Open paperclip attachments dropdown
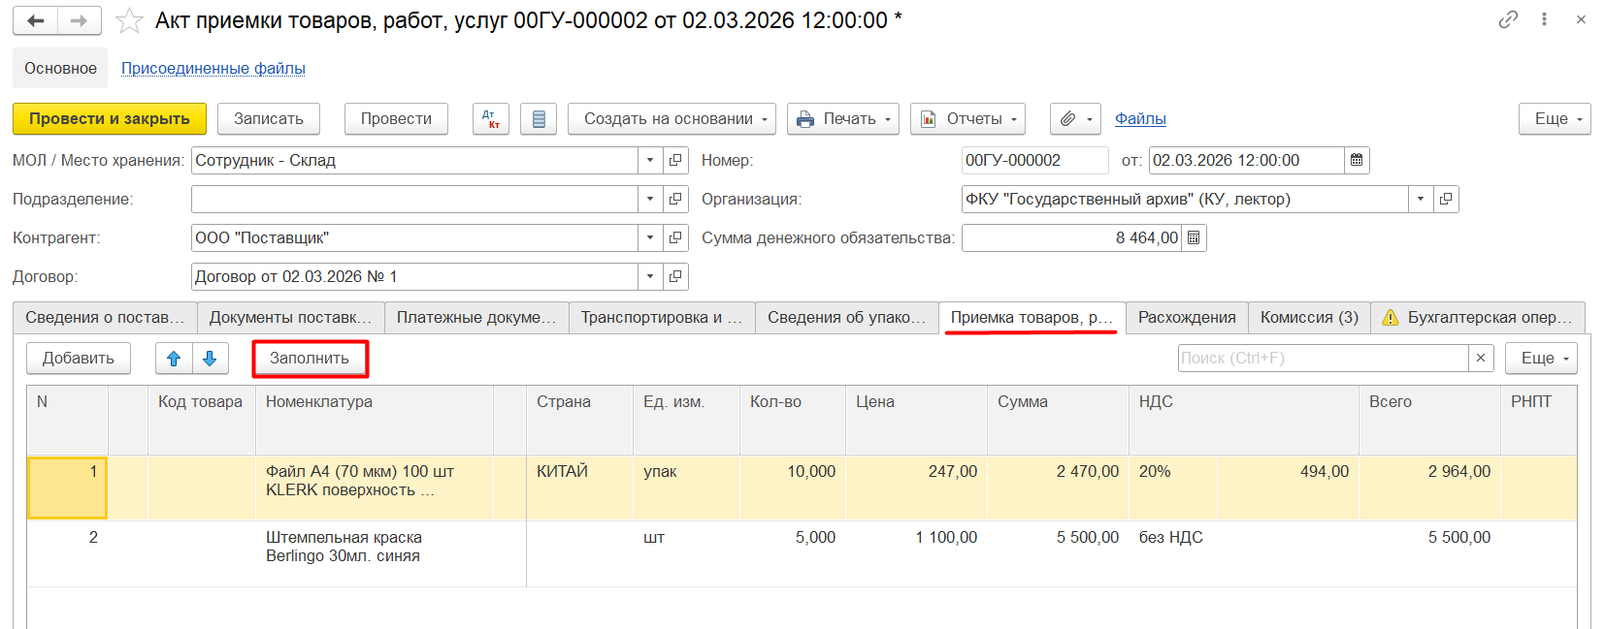Image resolution: width=1605 pixels, height=629 pixels. click(x=1075, y=119)
